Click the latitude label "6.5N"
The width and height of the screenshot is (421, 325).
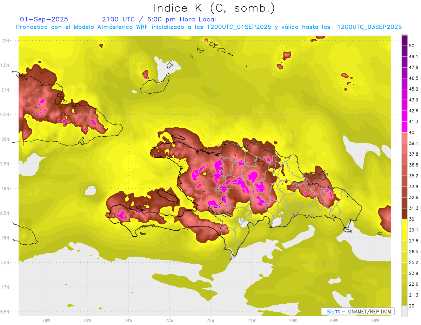click(5, 312)
